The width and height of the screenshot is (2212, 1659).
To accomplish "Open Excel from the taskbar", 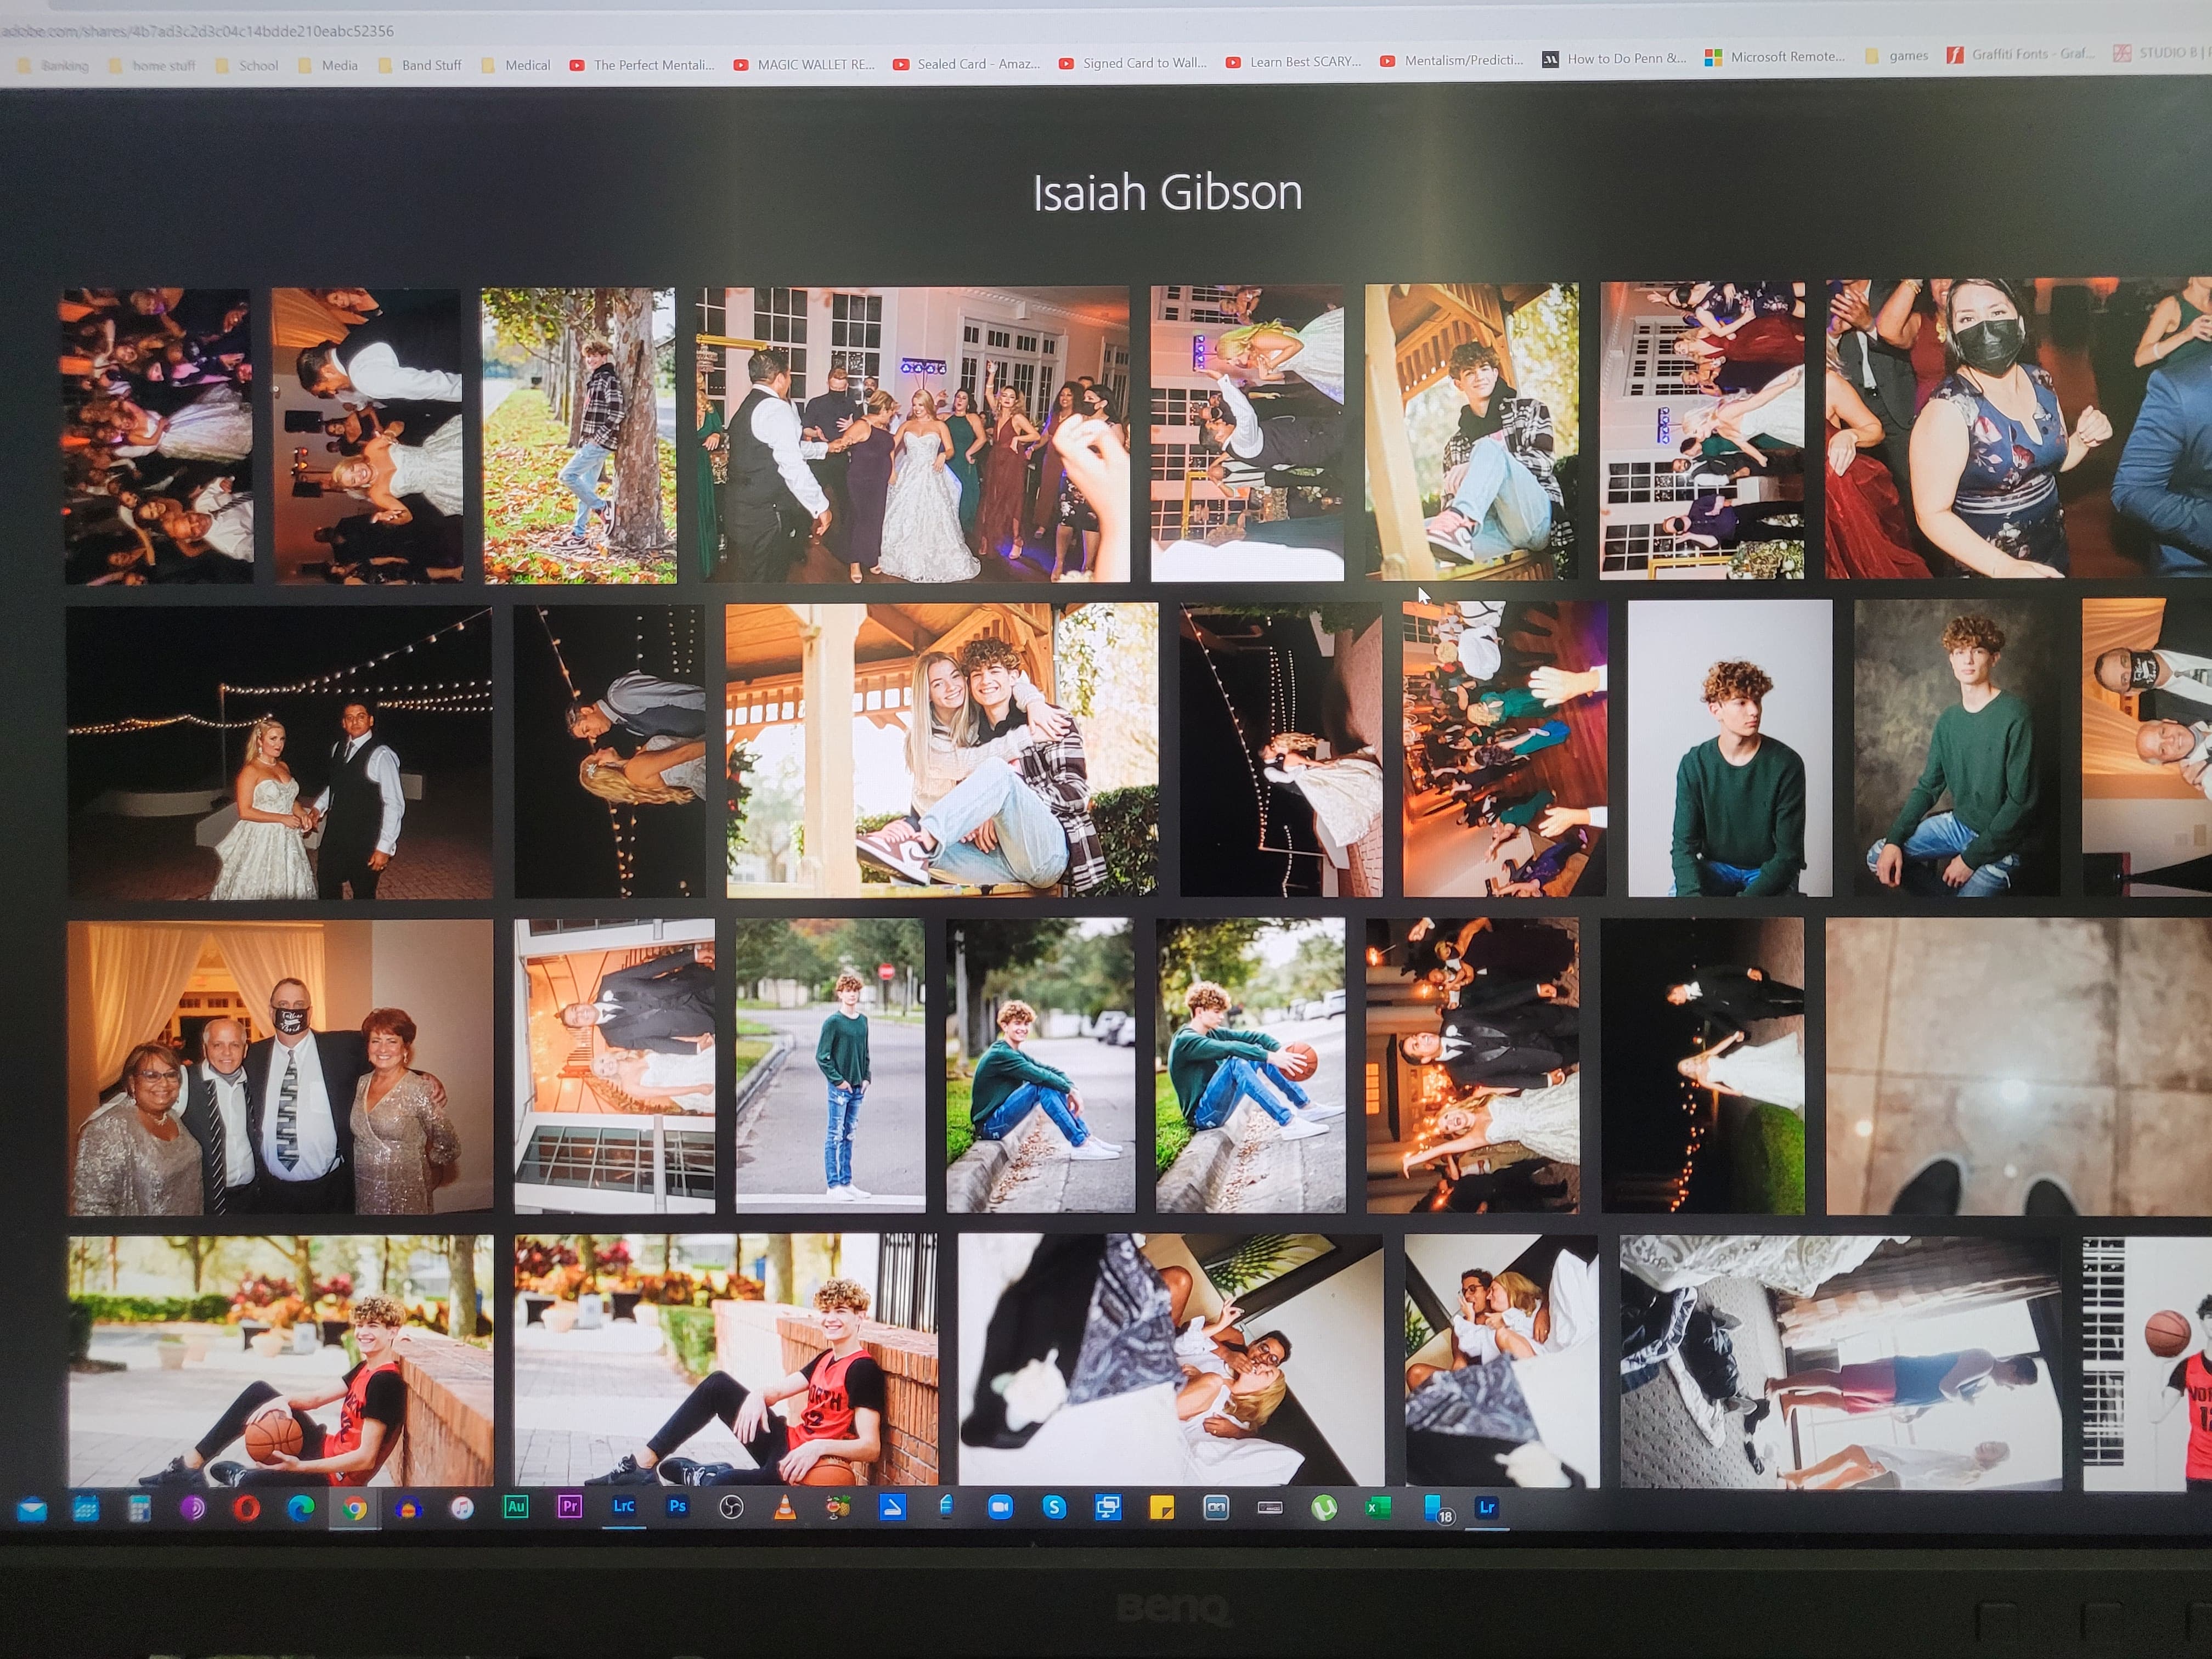I will 1378,1508.
